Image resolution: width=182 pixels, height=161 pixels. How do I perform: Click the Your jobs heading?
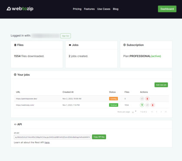point(22,75)
